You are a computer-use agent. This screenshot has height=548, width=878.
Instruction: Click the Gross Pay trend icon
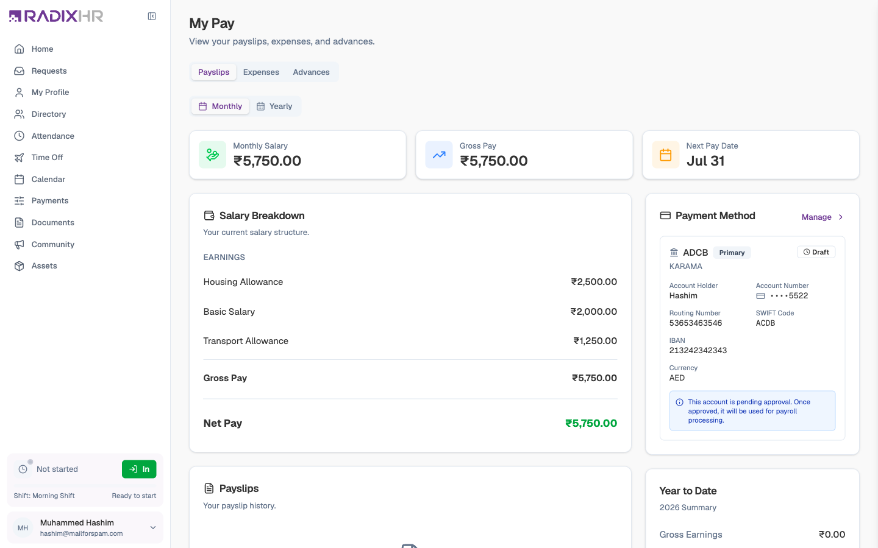(x=439, y=155)
